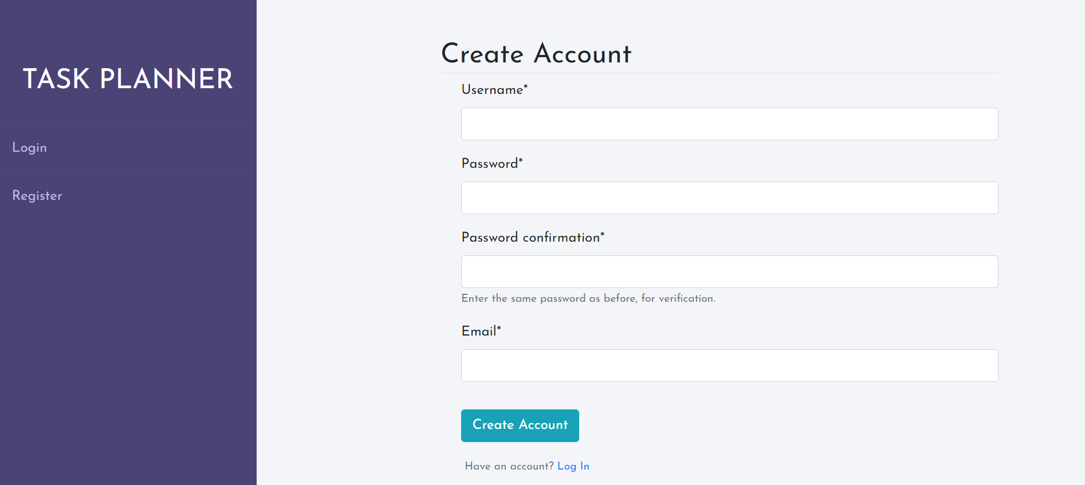Open the Login page from the sidebar
The width and height of the screenshot is (1085, 485).
coord(29,148)
